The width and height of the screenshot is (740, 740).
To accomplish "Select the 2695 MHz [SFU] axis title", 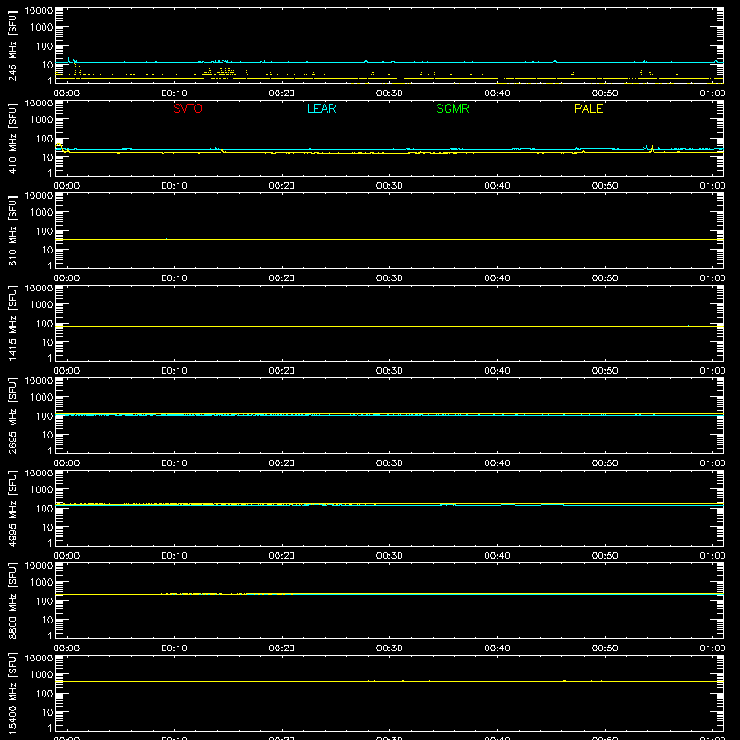I will click(x=12, y=415).
